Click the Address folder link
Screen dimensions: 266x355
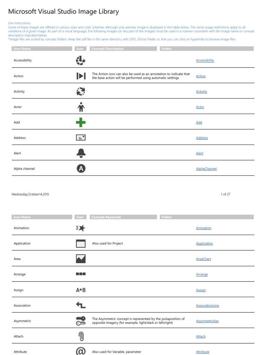(x=202, y=138)
